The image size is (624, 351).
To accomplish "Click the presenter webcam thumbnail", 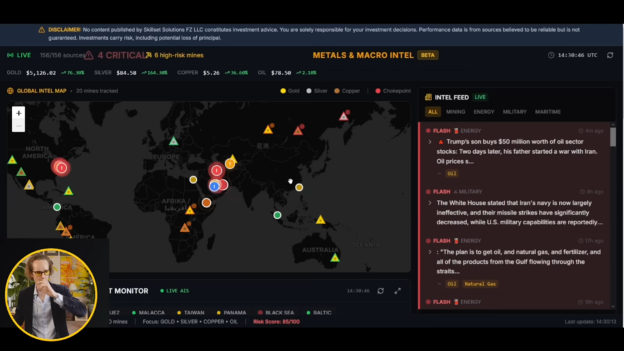I will point(51,294).
